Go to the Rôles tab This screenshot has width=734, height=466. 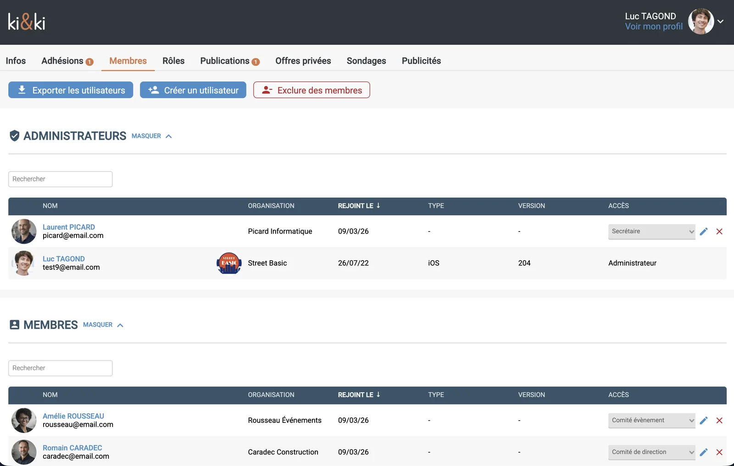click(x=173, y=61)
